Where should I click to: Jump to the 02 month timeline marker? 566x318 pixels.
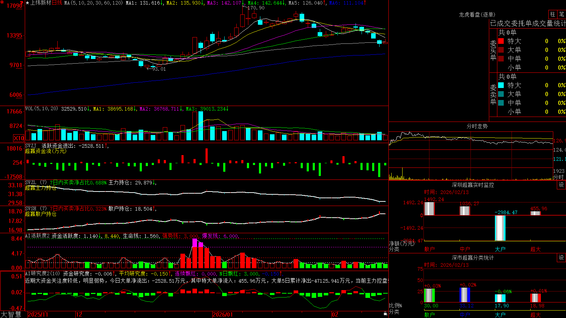(x=335, y=314)
